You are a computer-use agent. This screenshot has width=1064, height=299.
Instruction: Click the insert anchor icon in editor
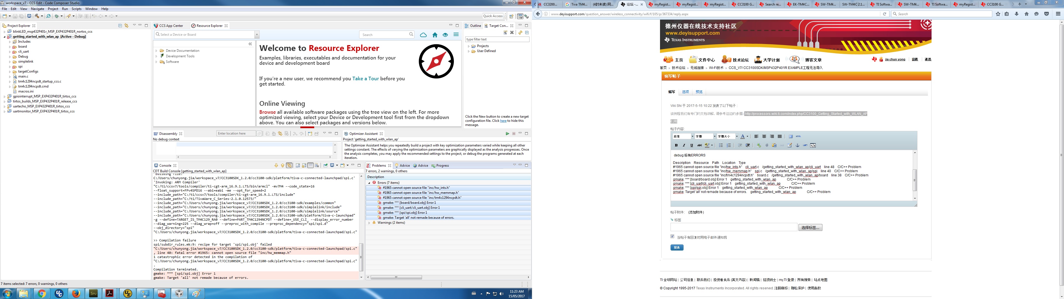[797, 145]
